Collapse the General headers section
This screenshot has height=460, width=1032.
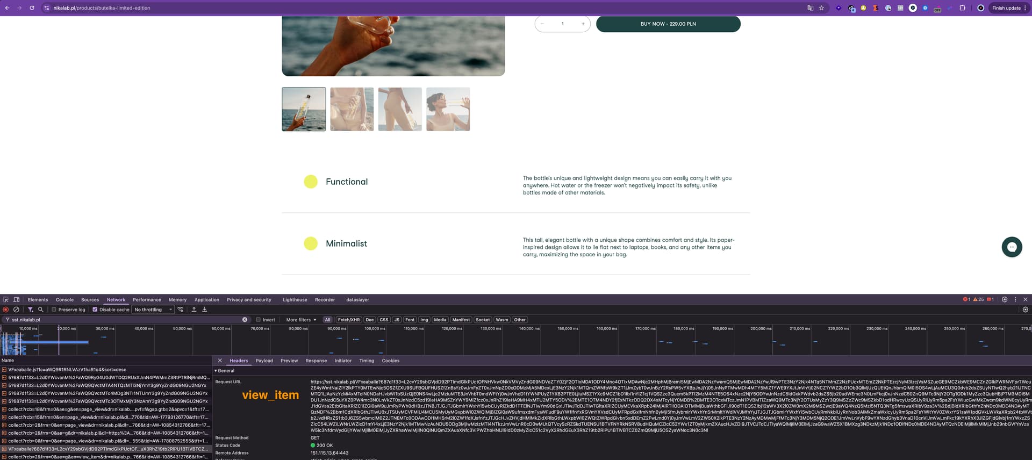click(216, 371)
